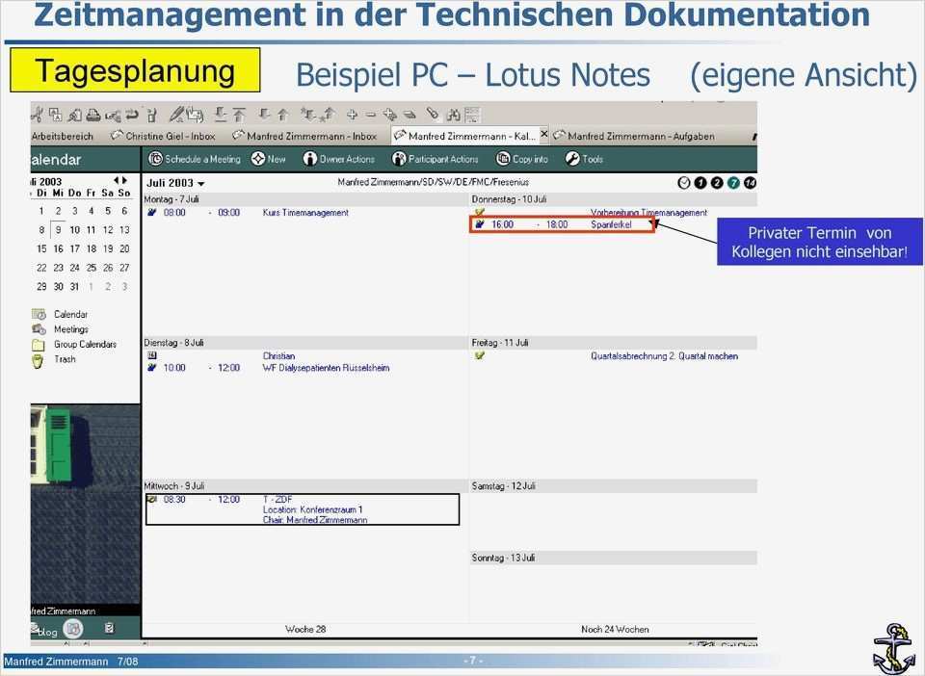Click Schedule a Meeting button
Viewport: 925px width, 676px height.
pos(195,159)
